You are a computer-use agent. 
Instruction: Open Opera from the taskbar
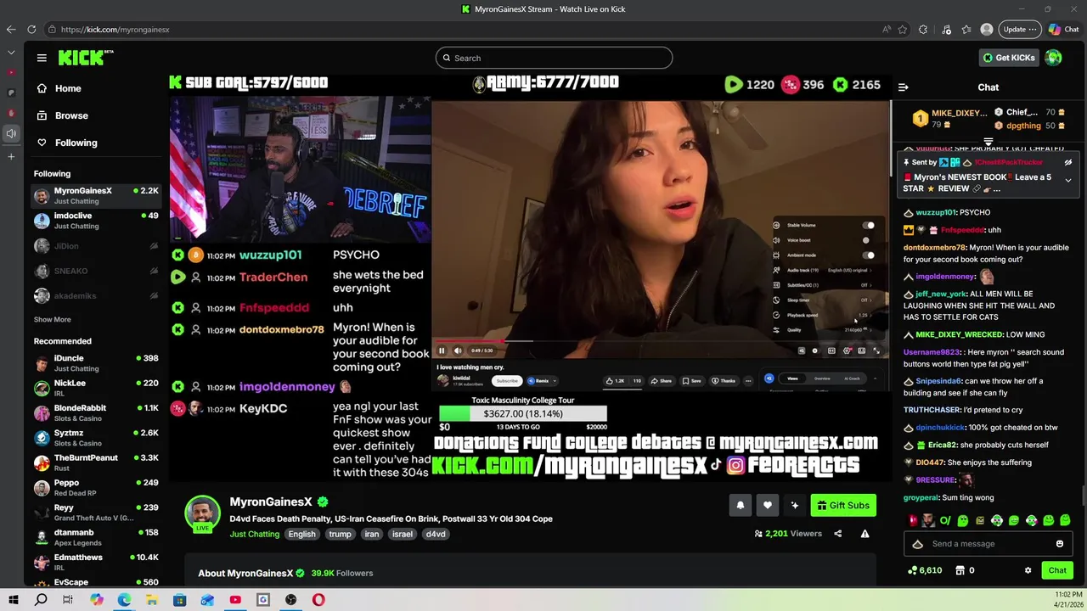(x=318, y=600)
